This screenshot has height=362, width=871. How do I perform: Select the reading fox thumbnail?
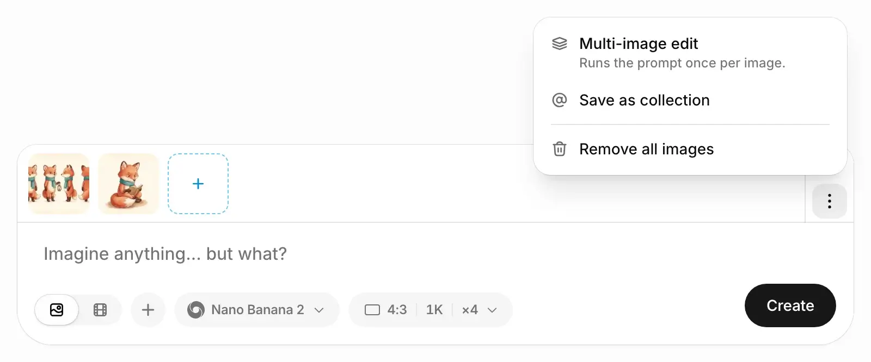tap(128, 184)
